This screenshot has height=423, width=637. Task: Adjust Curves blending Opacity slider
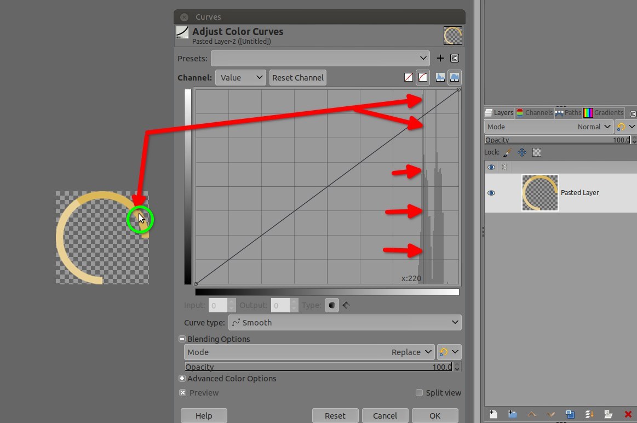coord(319,367)
